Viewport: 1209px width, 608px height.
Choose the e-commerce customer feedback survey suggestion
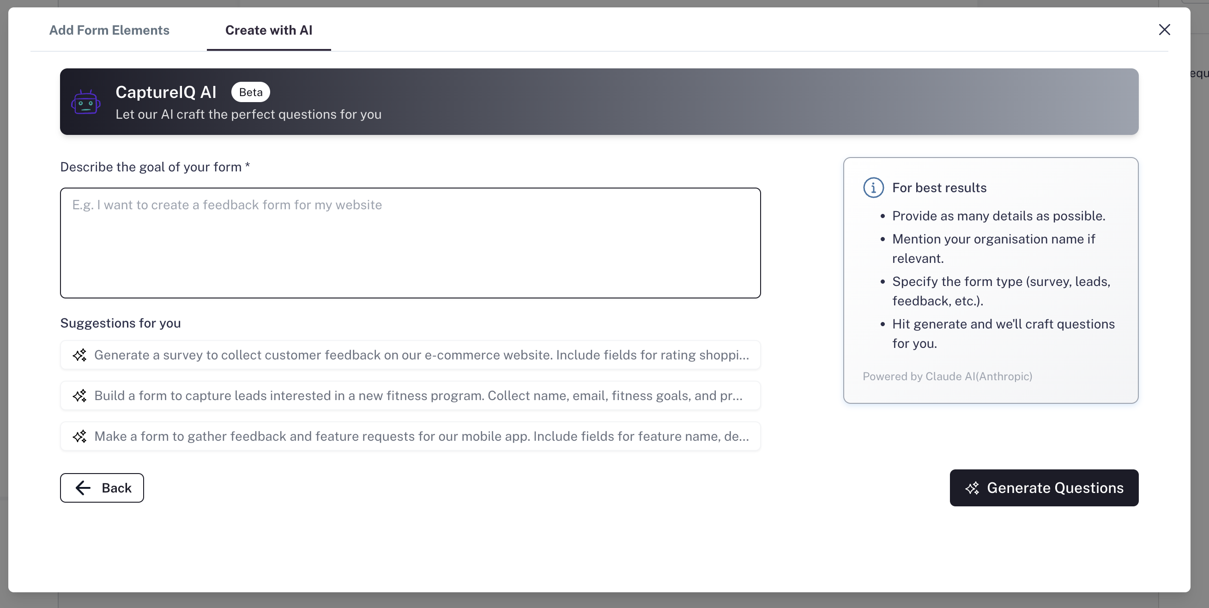click(421, 355)
